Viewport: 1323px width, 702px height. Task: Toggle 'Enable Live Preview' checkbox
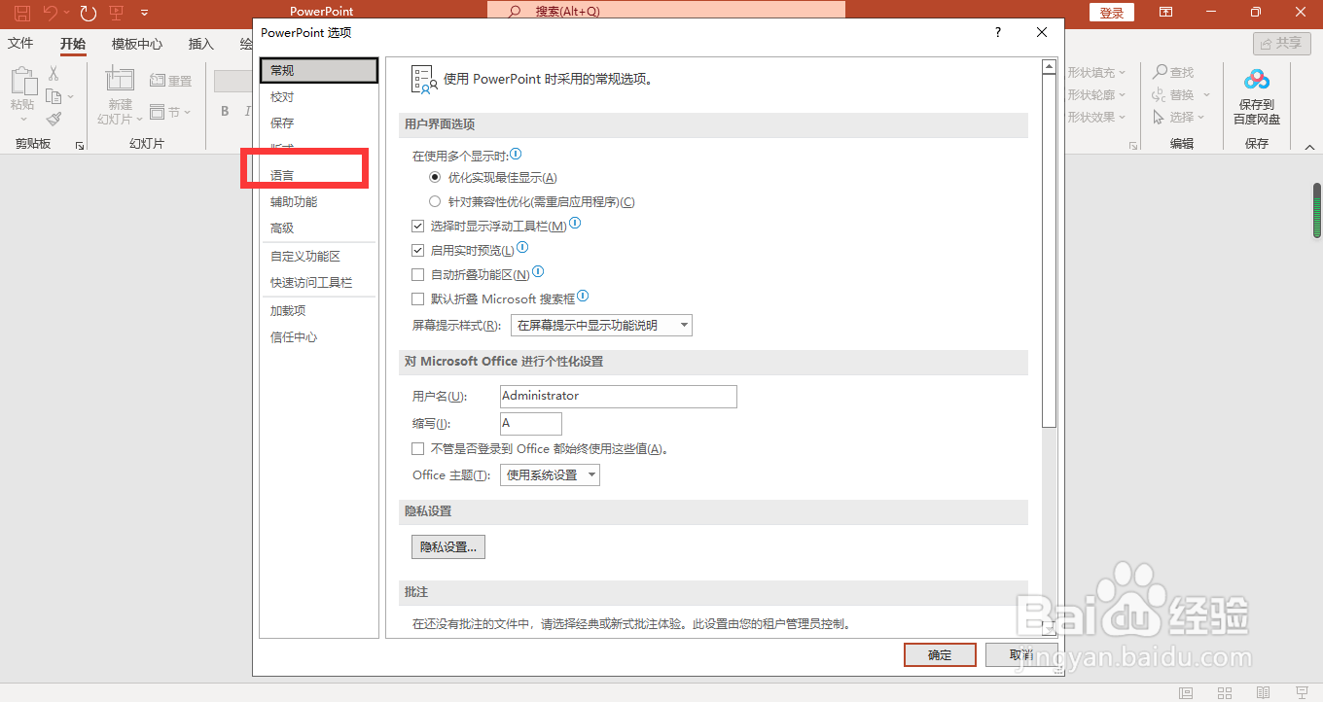[x=418, y=250]
